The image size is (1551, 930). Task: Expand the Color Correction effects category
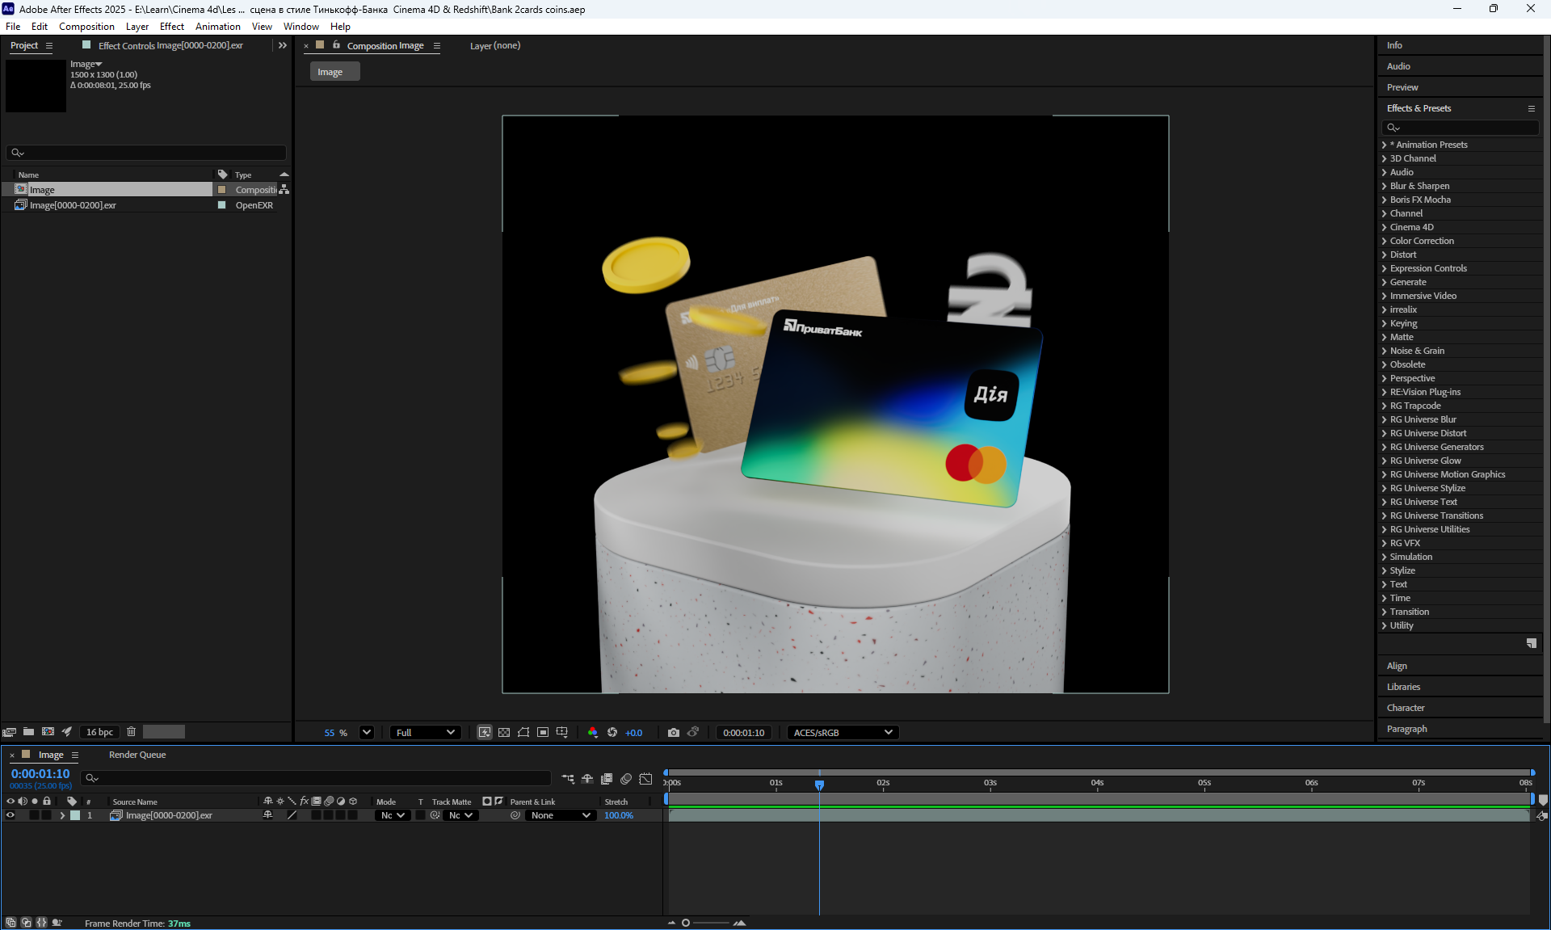coord(1384,241)
